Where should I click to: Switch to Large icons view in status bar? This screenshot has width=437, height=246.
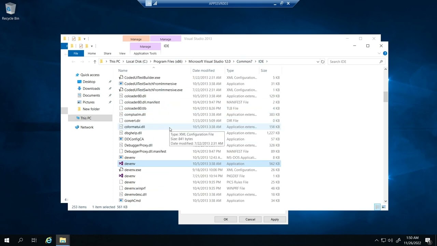(x=384, y=207)
